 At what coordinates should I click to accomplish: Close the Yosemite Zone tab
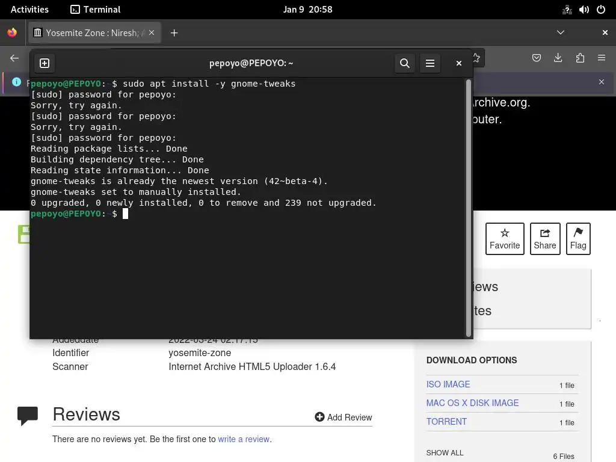point(152,32)
